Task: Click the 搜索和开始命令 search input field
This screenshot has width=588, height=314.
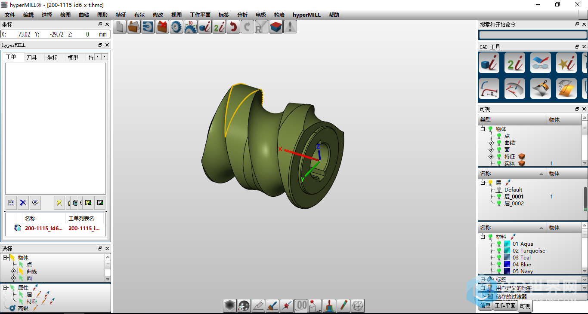Action: click(533, 35)
